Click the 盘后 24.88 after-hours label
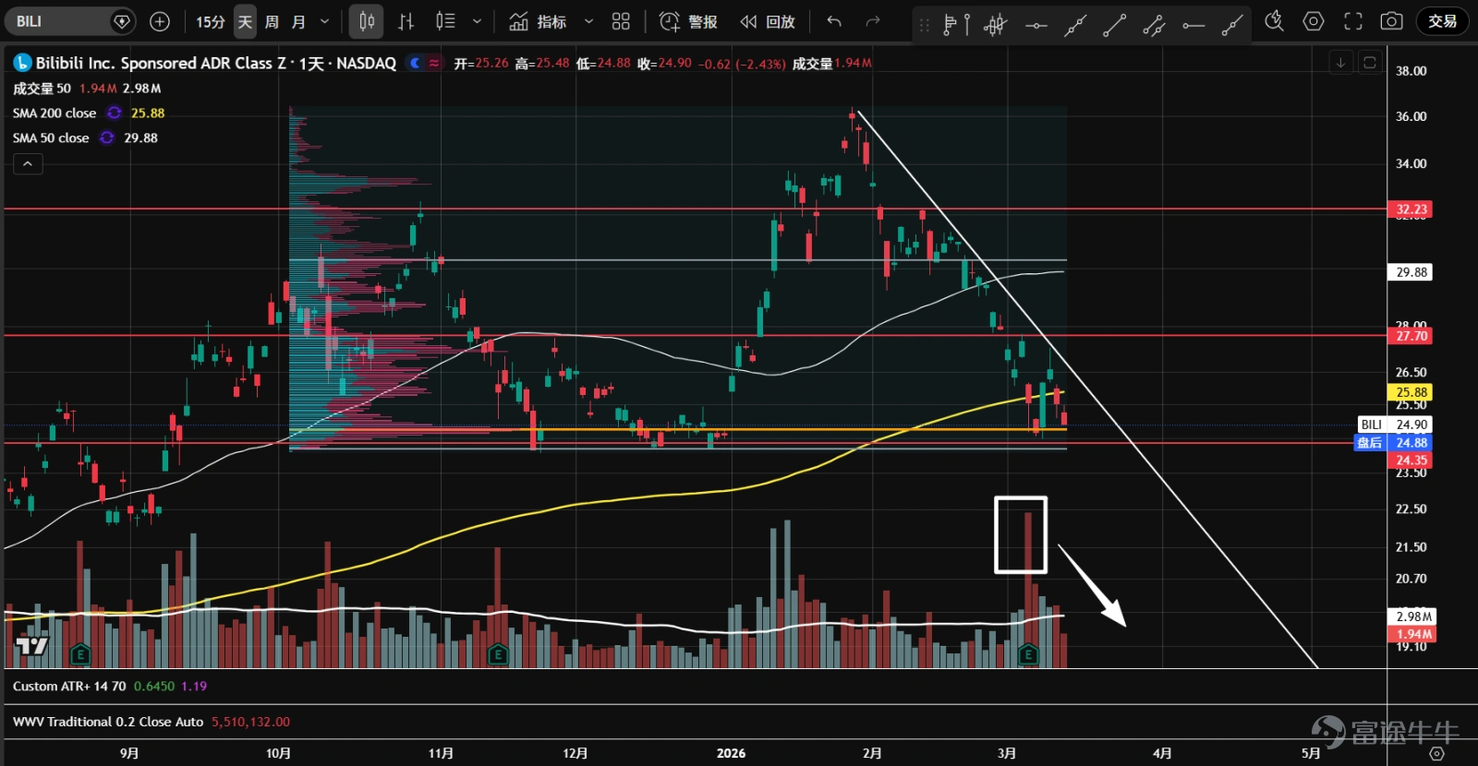This screenshot has width=1478, height=766. tap(1395, 443)
